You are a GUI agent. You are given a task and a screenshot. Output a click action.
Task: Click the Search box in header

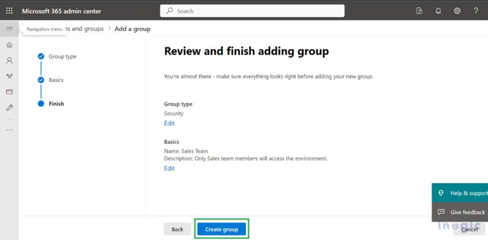tap(252, 11)
